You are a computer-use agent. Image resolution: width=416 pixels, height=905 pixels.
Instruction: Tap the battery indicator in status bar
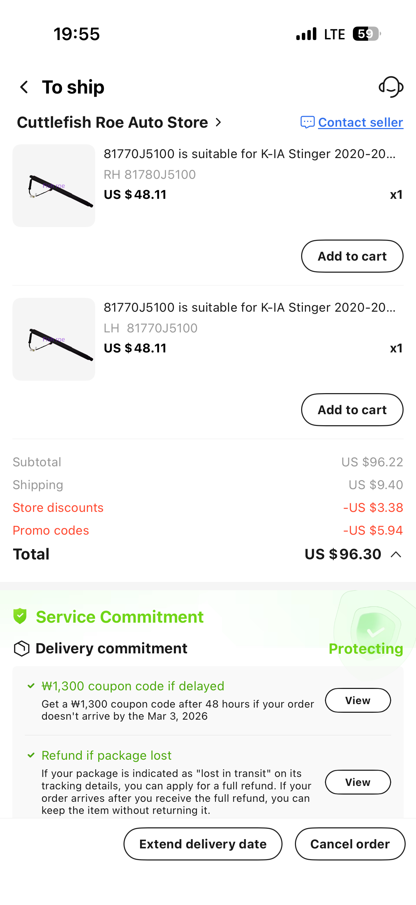point(366,34)
